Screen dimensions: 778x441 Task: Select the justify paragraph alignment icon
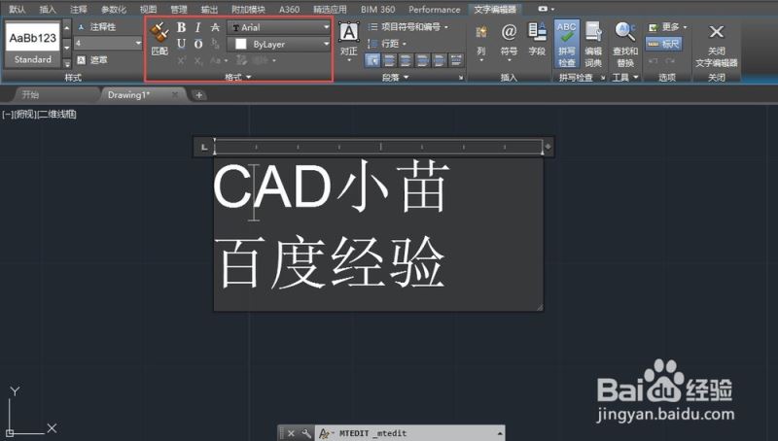point(440,60)
